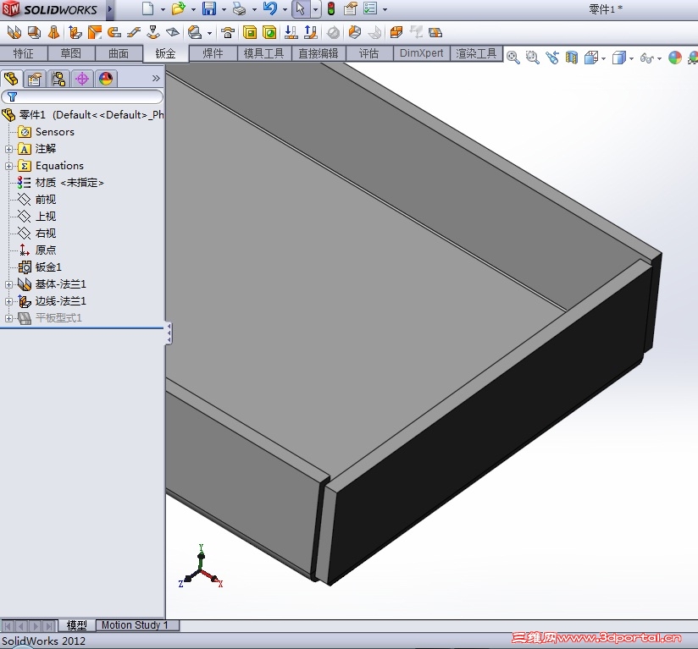Toggle the Section View icon
Image resolution: width=698 pixels, height=649 pixels.
(x=572, y=58)
